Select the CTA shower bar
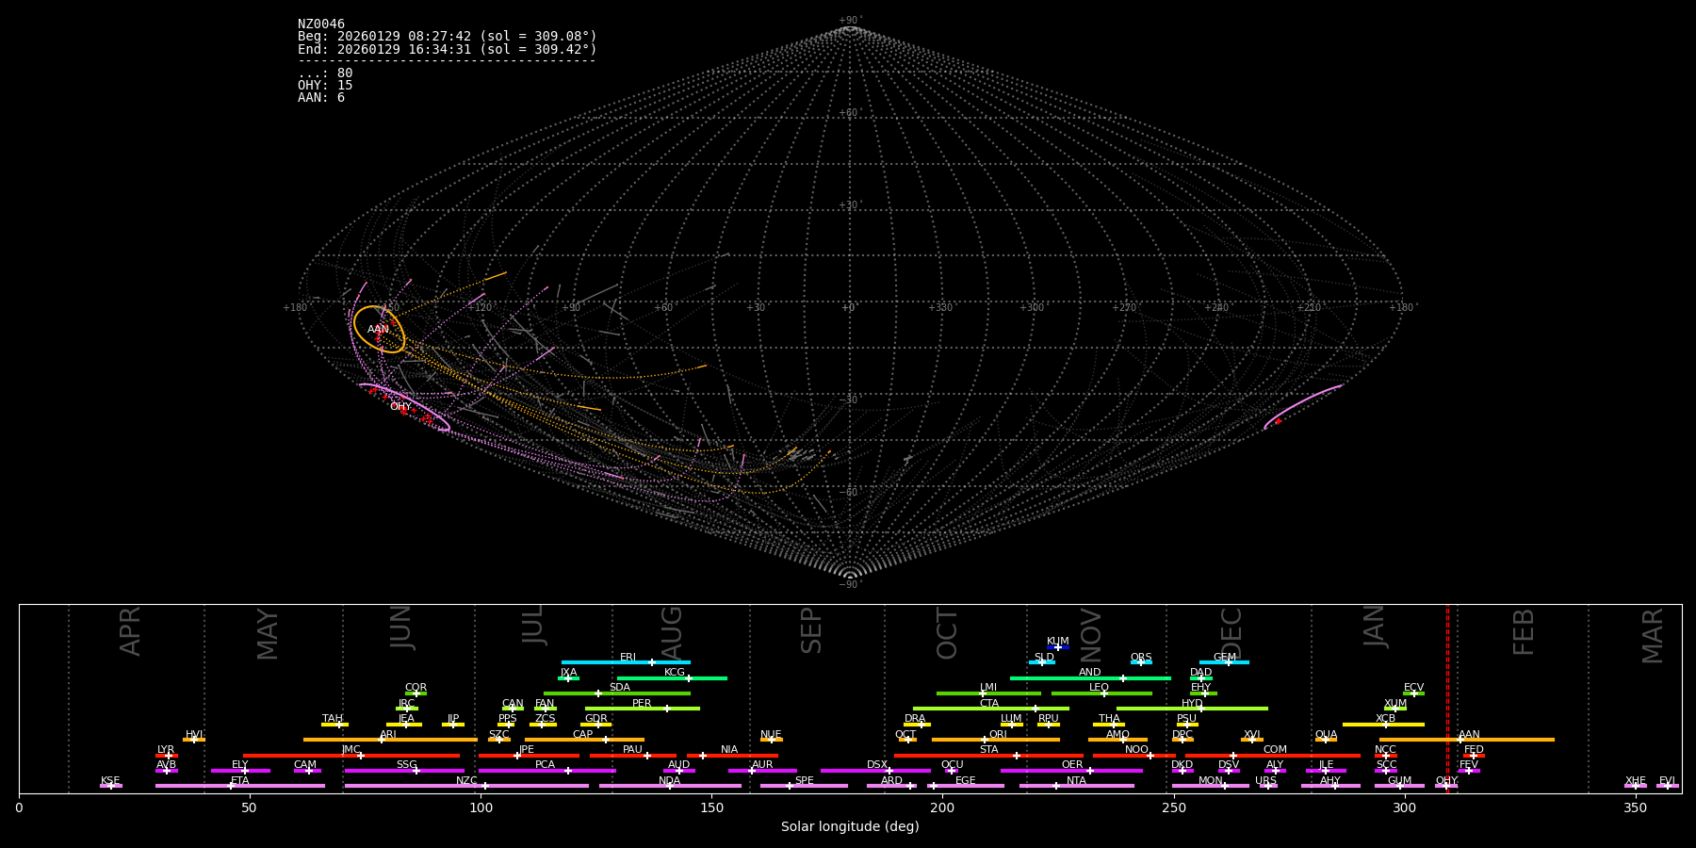This screenshot has width=1696, height=848. tap(991, 709)
